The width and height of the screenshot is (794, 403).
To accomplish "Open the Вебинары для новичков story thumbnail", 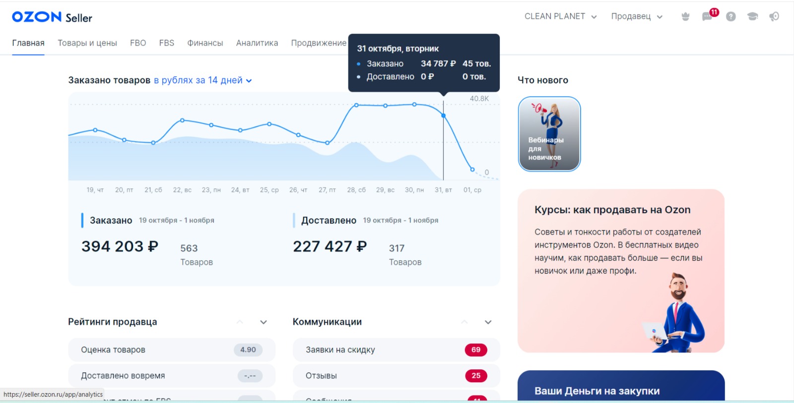I will 549,134.
